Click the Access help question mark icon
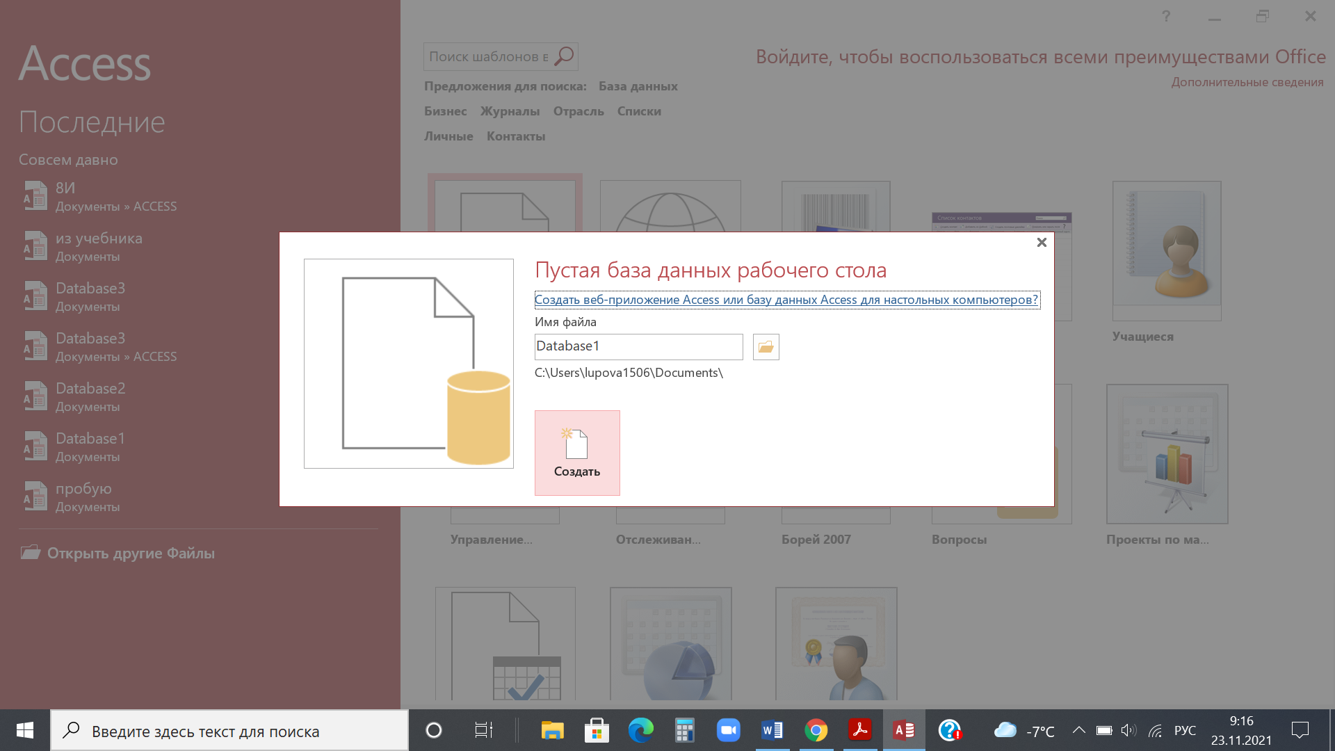Viewport: 1335px width, 751px height. click(x=1166, y=16)
